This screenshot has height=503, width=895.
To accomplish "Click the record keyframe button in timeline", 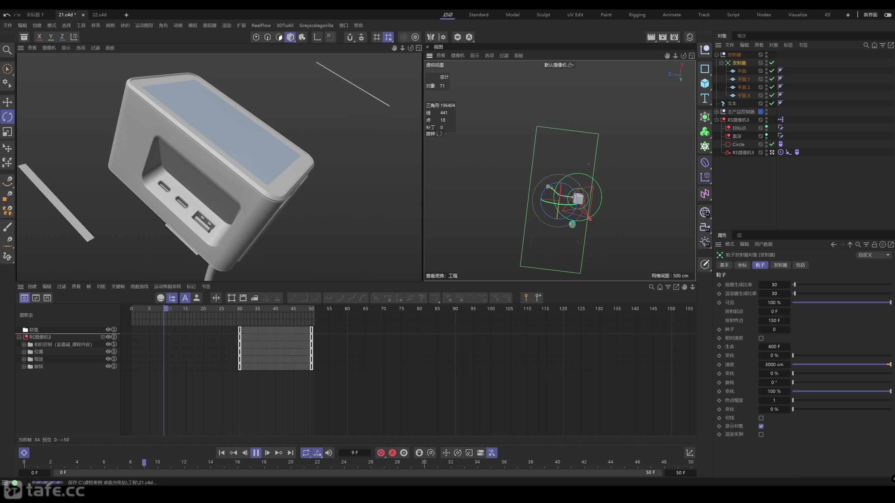I will (381, 453).
